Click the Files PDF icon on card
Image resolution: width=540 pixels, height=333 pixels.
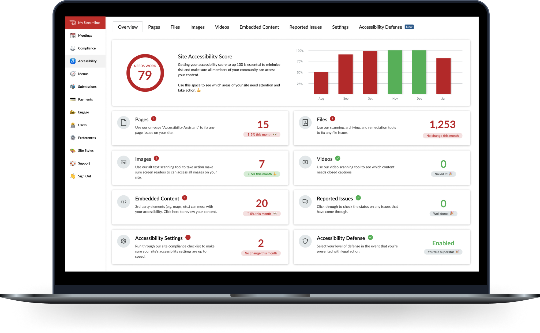pos(305,123)
